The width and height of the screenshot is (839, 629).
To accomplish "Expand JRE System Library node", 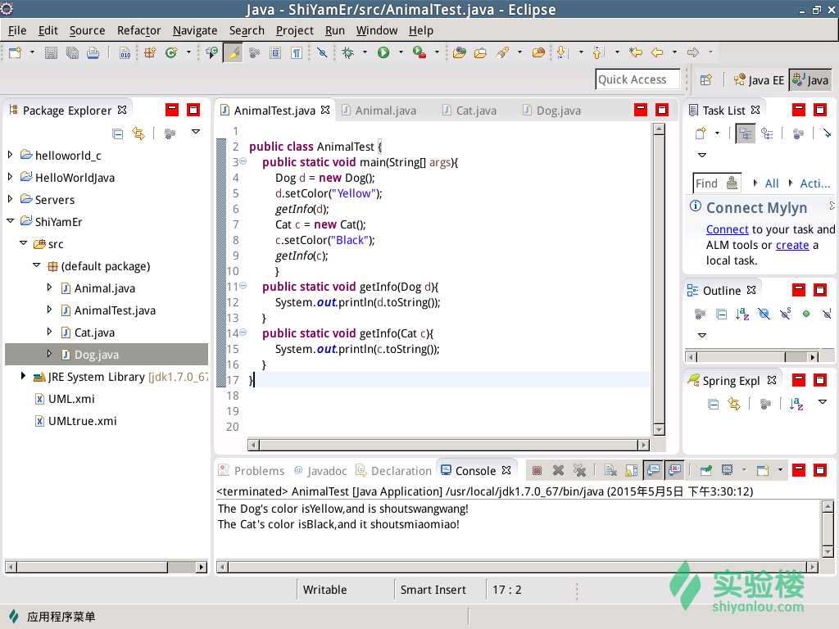I will click(x=23, y=376).
